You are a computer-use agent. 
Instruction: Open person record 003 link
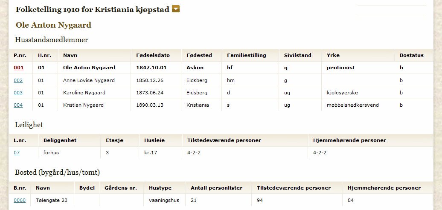click(x=18, y=93)
